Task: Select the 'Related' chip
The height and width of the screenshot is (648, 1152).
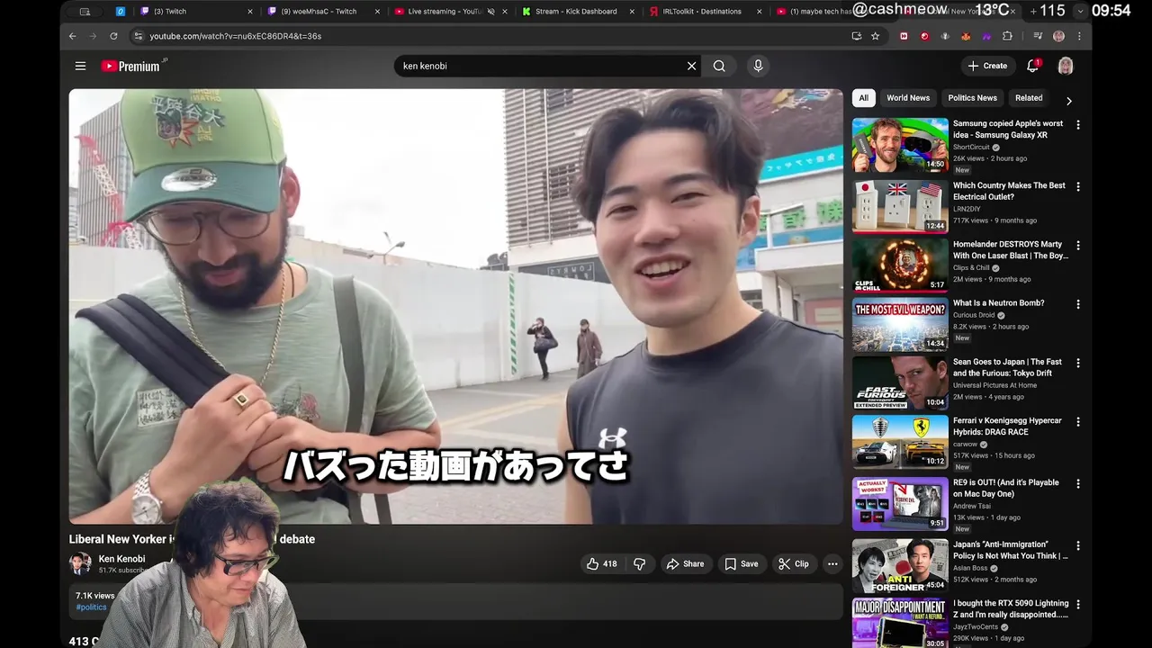Action: tap(1029, 98)
